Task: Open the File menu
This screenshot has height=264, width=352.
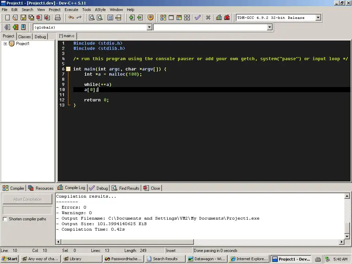Action: (x=4, y=10)
